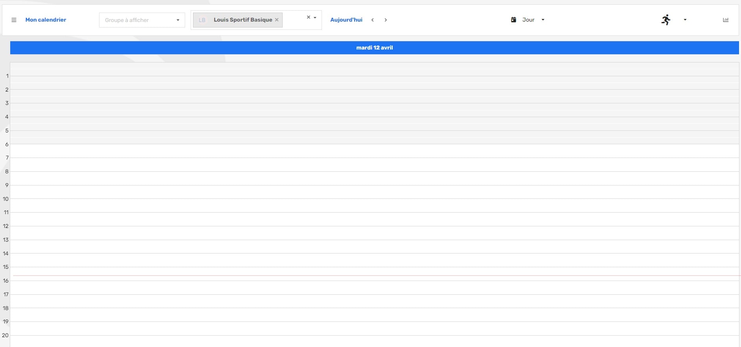Expand the arrow next to the runner icon
The width and height of the screenshot is (741, 347).
click(685, 20)
